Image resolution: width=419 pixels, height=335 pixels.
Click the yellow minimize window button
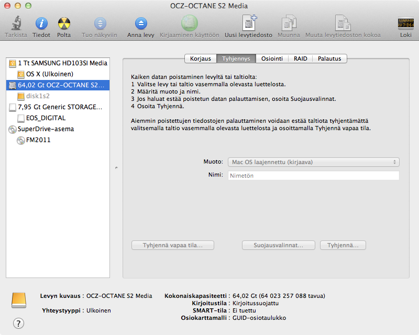[18, 6]
